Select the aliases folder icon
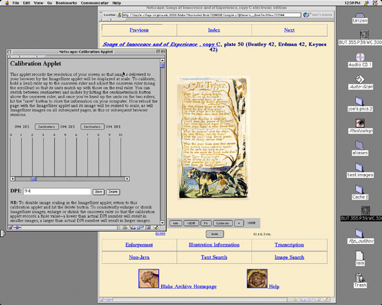The image size is (382, 305). click(360, 148)
